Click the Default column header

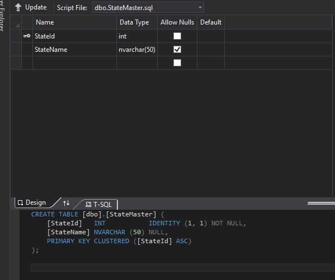coord(211,22)
